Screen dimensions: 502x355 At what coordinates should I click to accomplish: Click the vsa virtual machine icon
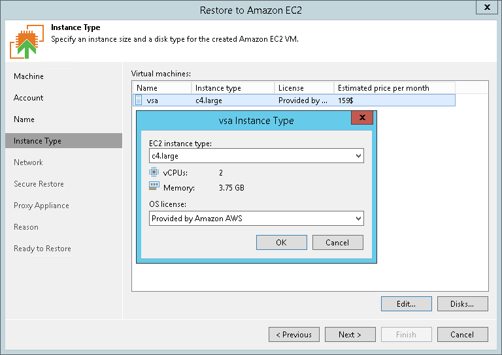point(139,100)
